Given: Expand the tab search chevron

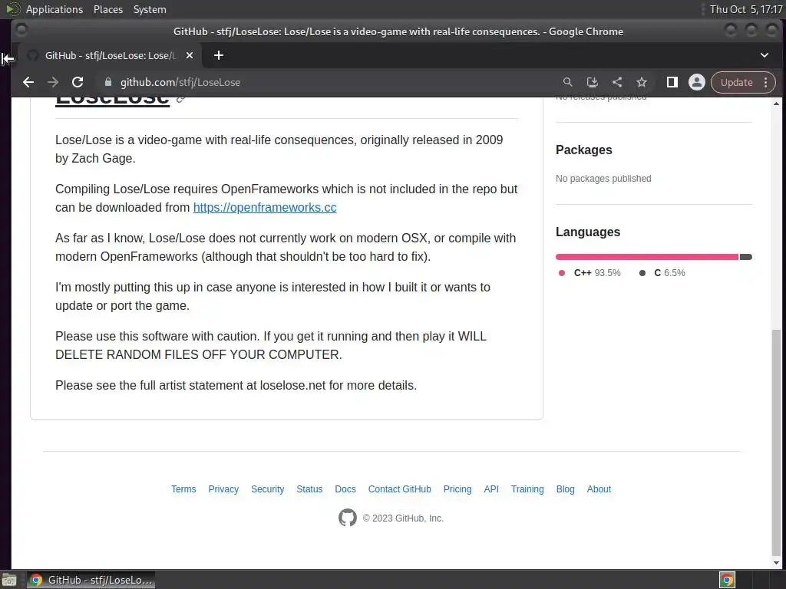Looking at the screenshot, I should point(765,55).
